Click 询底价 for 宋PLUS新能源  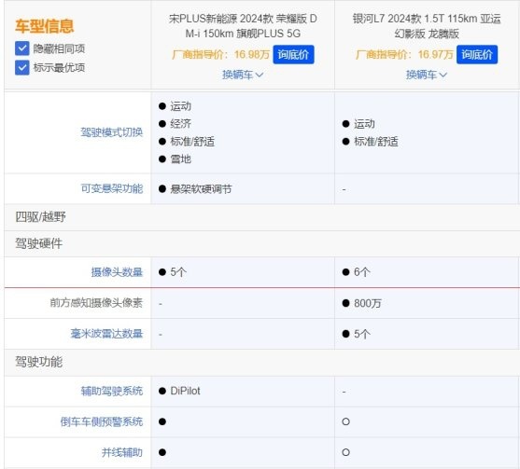[293, 54]
